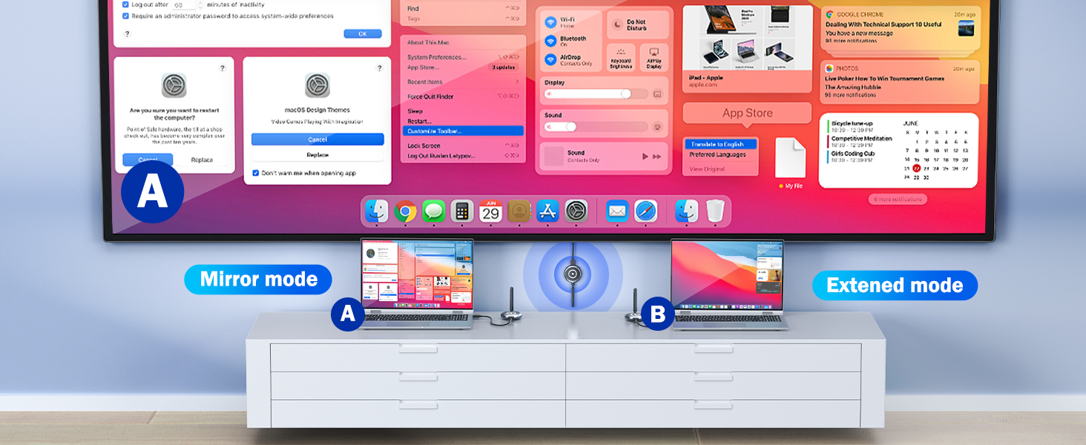Toggle Wi-Fi in Control Center
Screen dimensions: 1086x445
550,22
